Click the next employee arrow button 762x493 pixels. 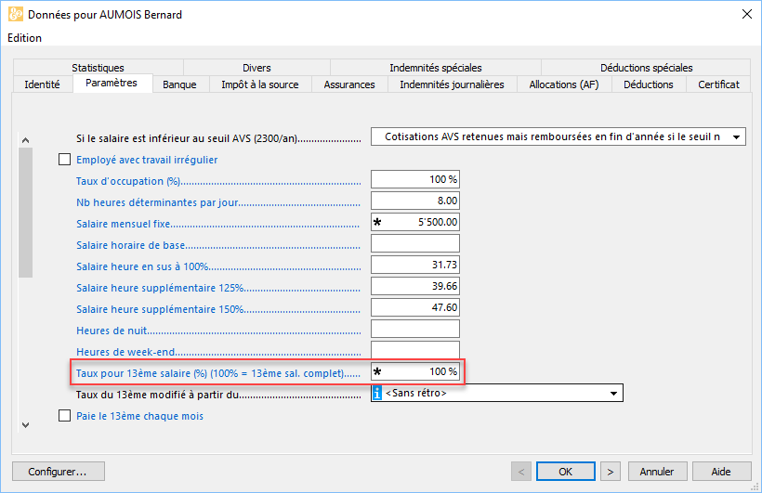[611, 471]
